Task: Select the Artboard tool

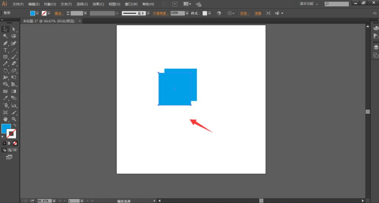Action: (x=5, y=112)
